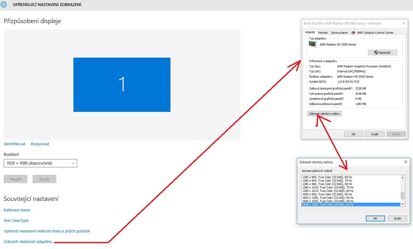Click the 3328 MB total memory value
The image size is (413, 249).
pyautogui.click(x=361, y=88)
